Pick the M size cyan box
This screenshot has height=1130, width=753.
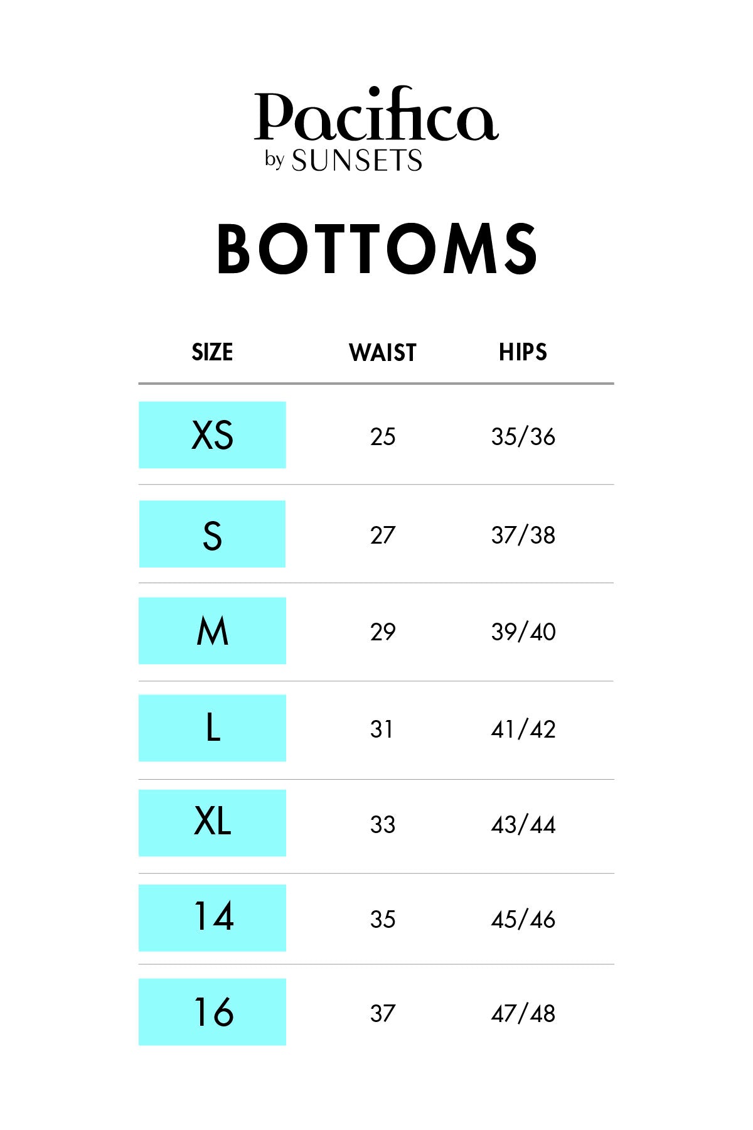[212, 631]
